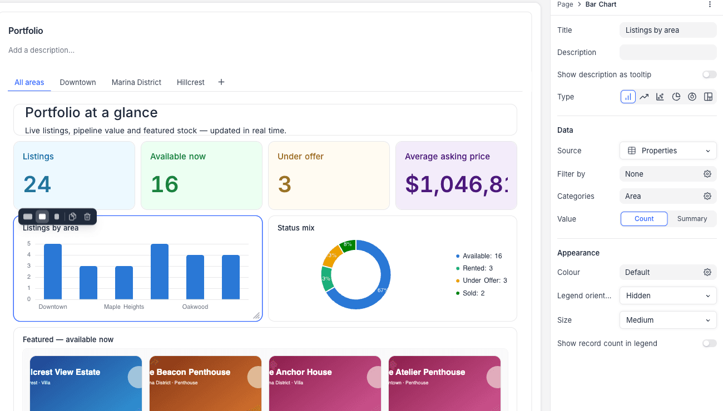Select the Listings stat card
Viewport: 723px width, 411px height.
click(x=75, y=176)
